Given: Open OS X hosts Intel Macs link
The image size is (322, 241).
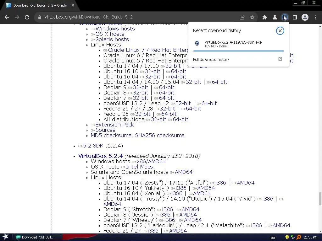Looking at the screenshot, I should coord(139,167).
